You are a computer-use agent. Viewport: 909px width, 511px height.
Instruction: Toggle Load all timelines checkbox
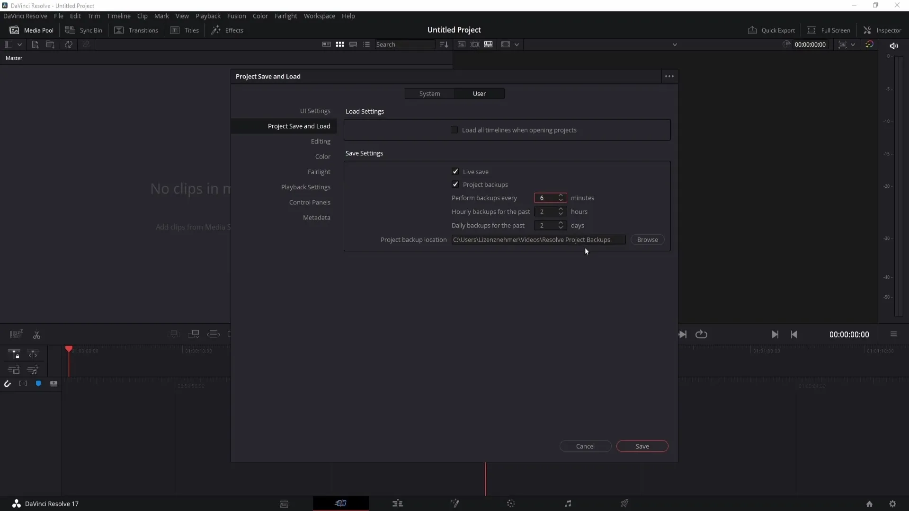coord(454,130)
